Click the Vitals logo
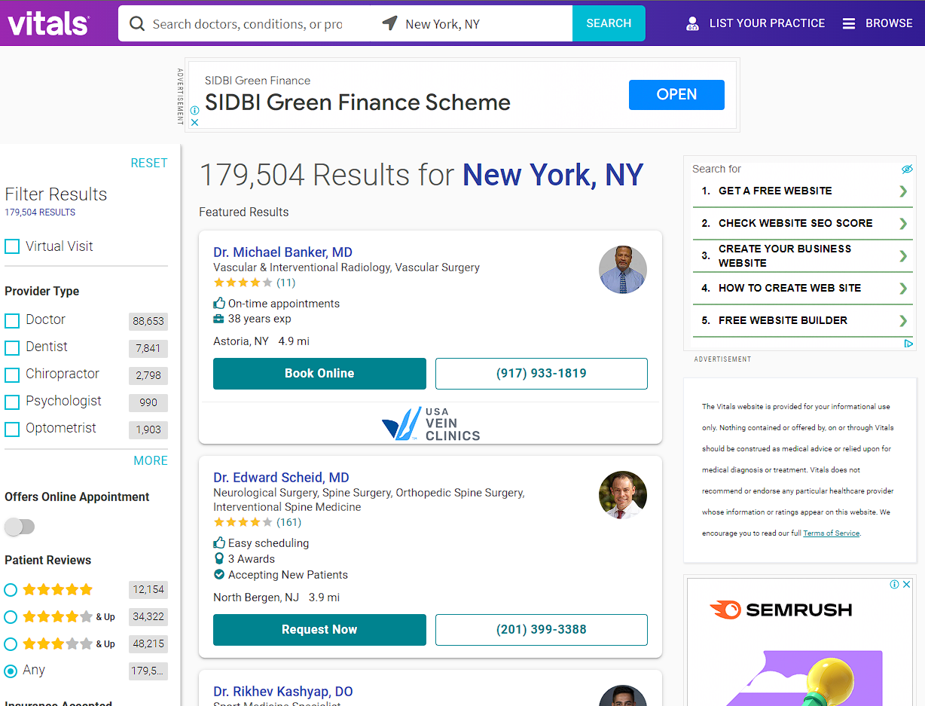The width and height of the screenshot is (925, 706). (48, 23)
